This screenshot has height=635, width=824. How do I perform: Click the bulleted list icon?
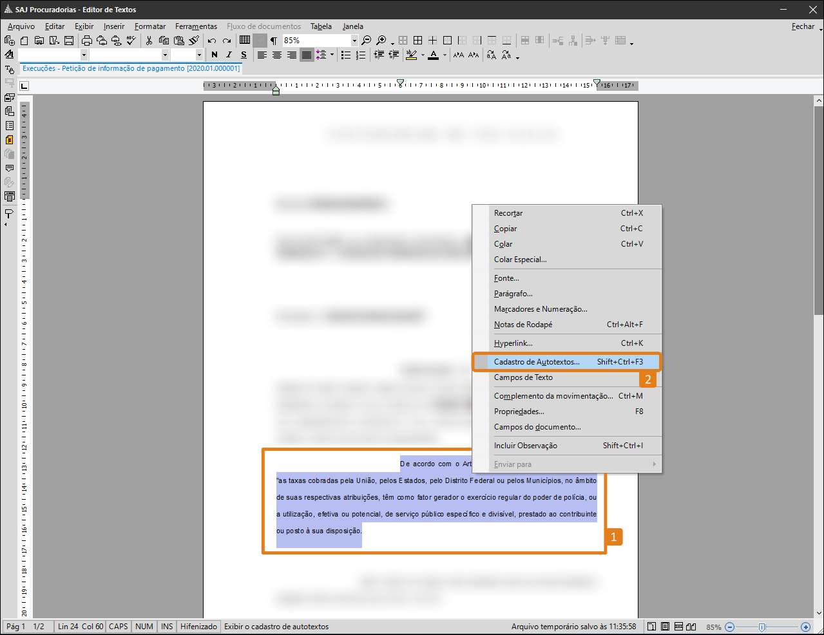click(346, 55)
